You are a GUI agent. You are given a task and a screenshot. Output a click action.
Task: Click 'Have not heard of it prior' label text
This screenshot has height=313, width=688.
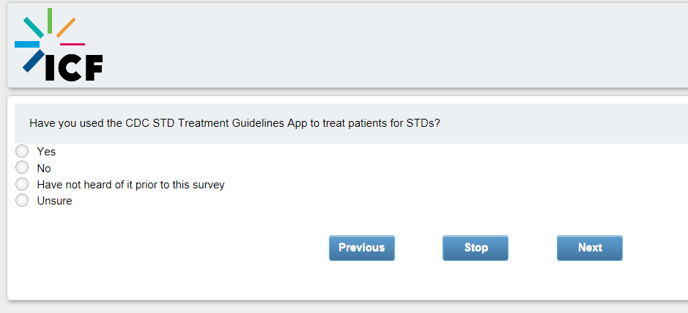130,185
